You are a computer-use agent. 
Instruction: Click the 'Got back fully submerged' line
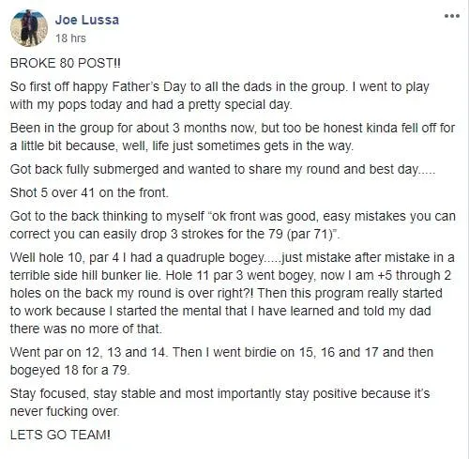pyautogui.click(x=222, y=169)
